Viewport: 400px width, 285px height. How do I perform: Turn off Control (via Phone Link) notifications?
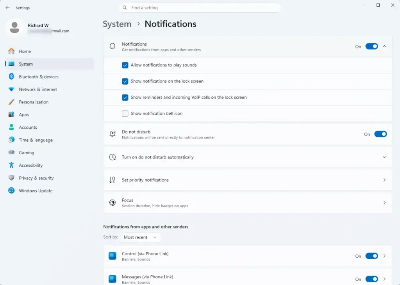[371, 256]
